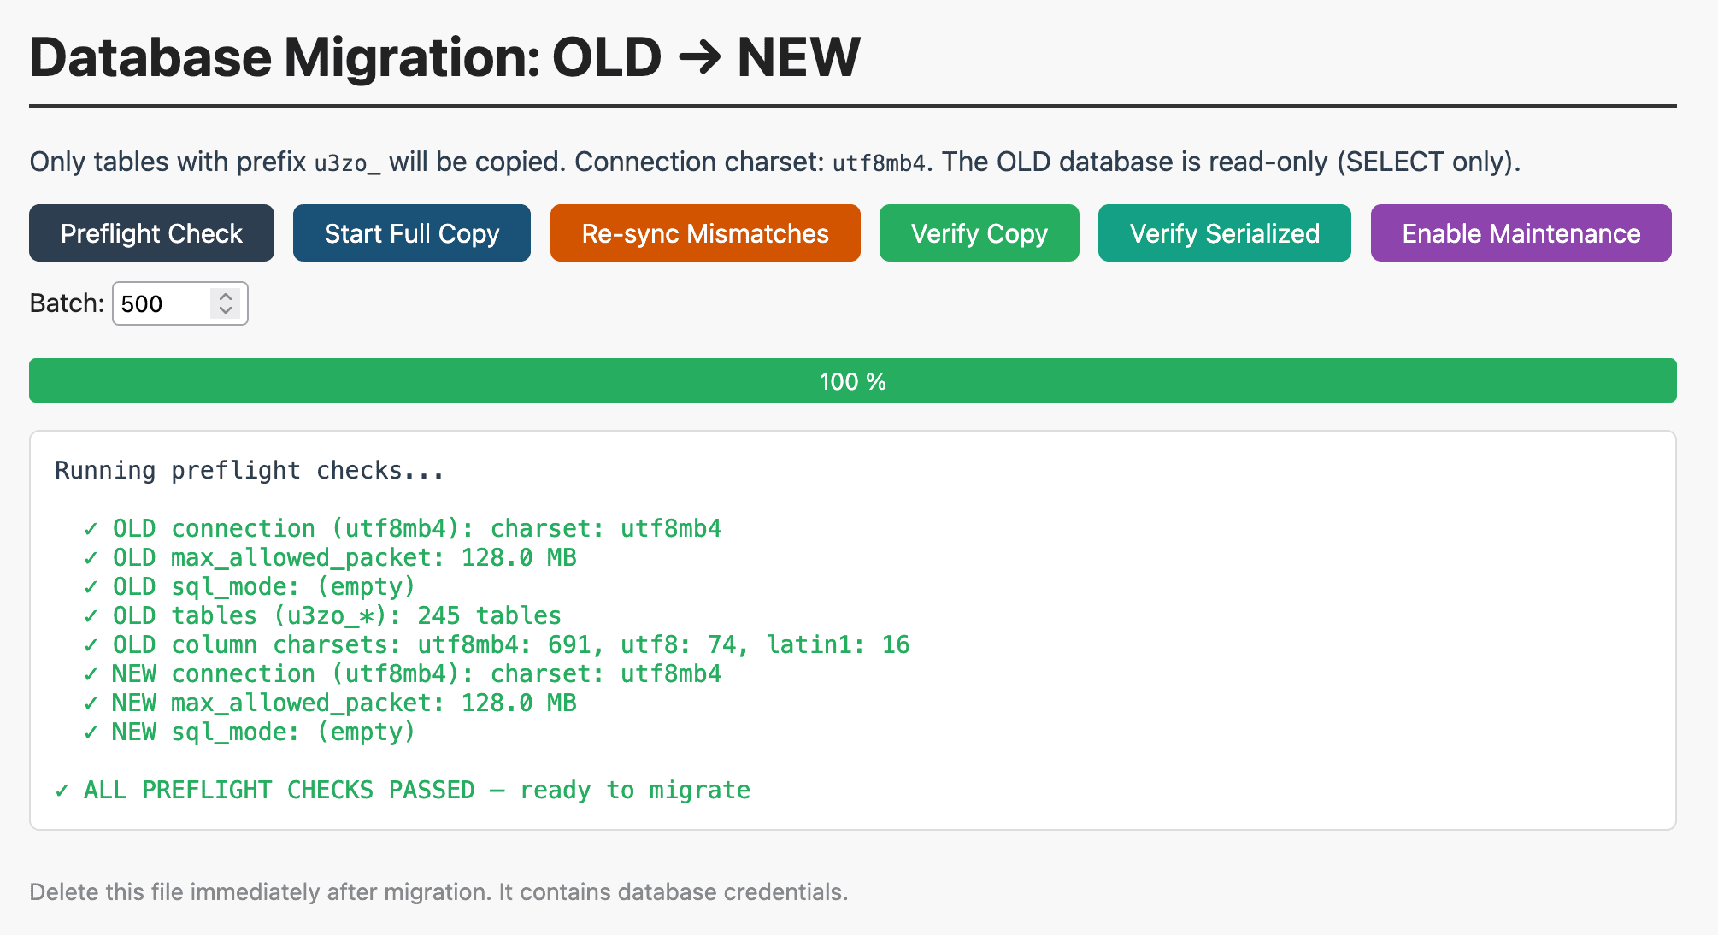1718x935 pixels.
Task: Click the Database Migration page heading
Action: coord(444,58)
